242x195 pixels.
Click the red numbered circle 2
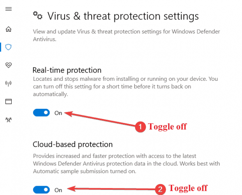click(160, 189)
